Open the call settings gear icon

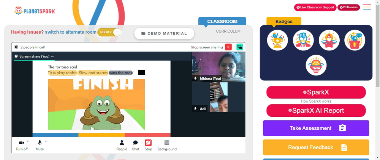click(16, 47)
